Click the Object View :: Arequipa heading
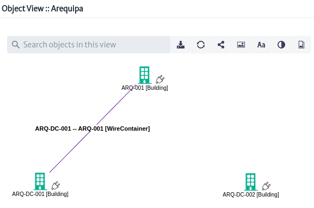 [42, 9]
